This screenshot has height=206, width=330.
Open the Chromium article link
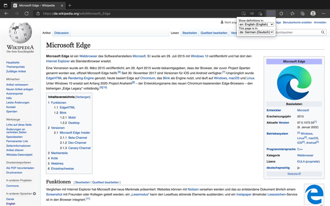pos(148,78)
